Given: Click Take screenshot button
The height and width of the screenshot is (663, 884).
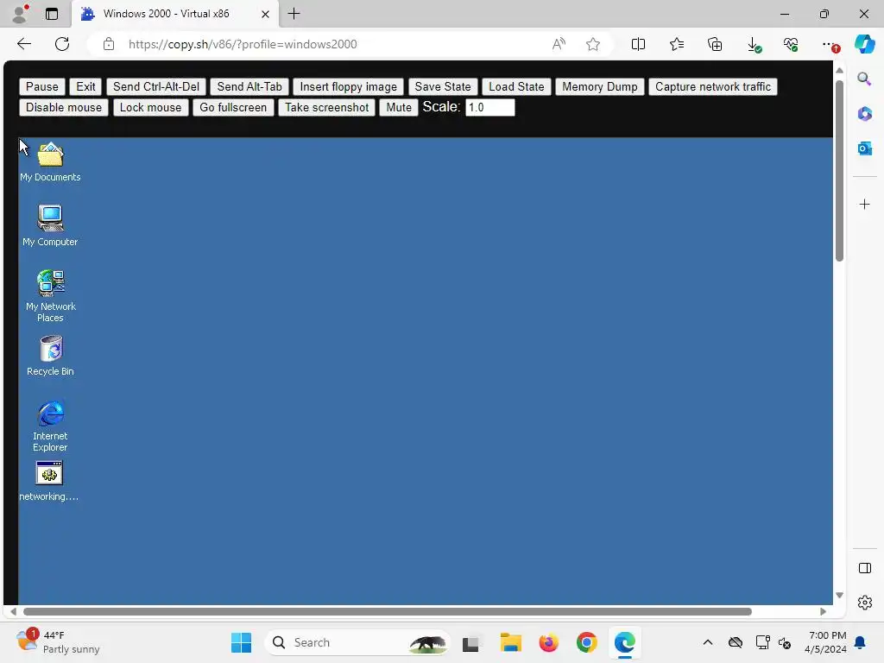Looking at the screenshot, I should [x=327, y=108].
